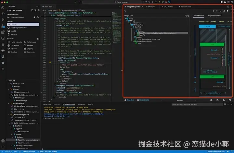Toggle Highlight Oversized Images in inspector
The height and width of the screenshot is (153, 234).
(227, 11)
